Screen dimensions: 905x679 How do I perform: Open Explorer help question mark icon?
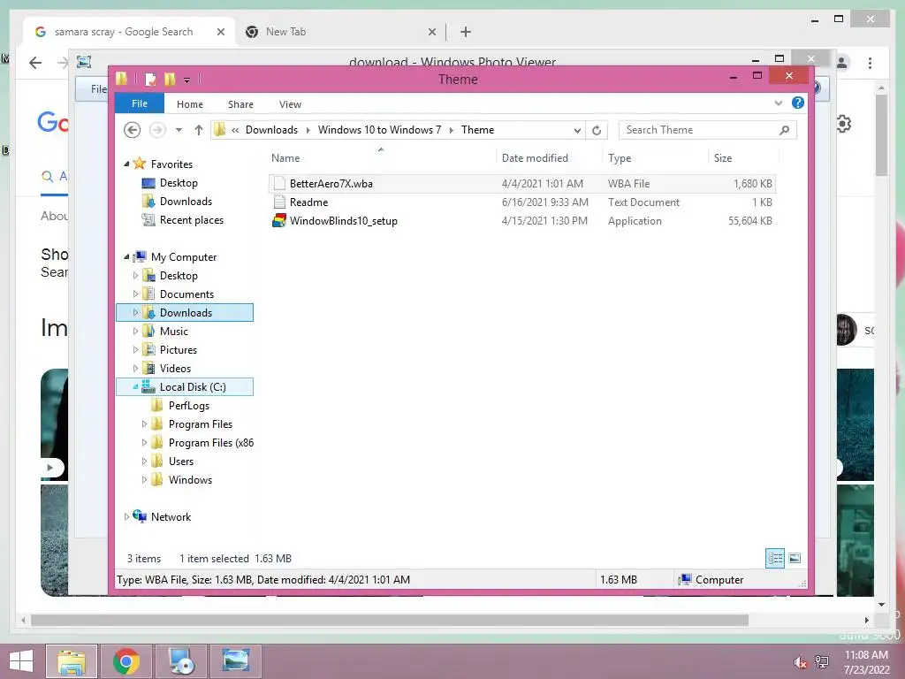coord(798,103)
